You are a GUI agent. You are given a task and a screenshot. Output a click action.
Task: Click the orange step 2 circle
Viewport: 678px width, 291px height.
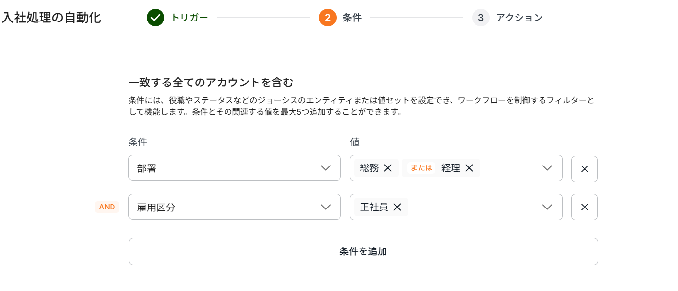(x=328, y=18)
